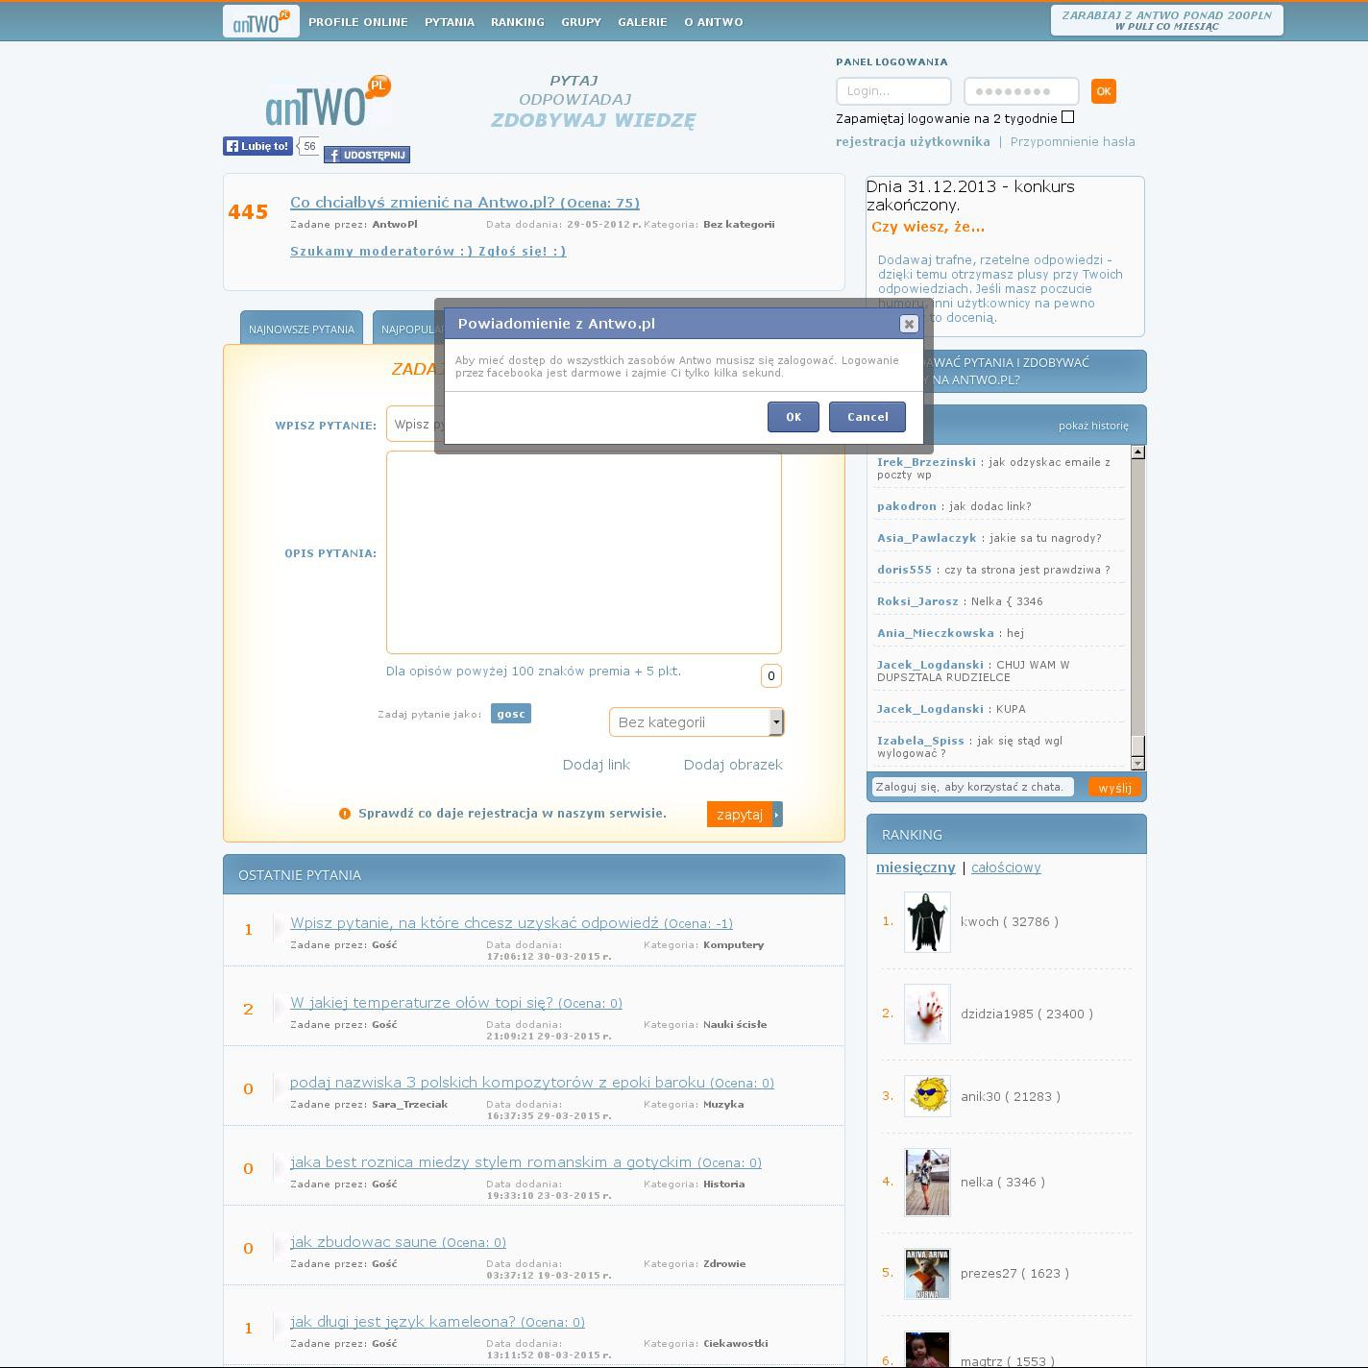Click the Login input field
This screenshot has width=1368, height=1368.
coord(893,91)
